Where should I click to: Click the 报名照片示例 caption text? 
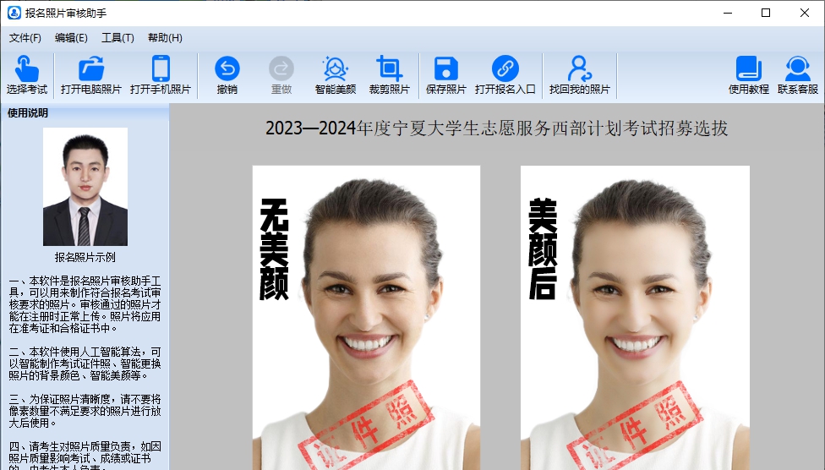pyautogui.click(x=85, y=257)
